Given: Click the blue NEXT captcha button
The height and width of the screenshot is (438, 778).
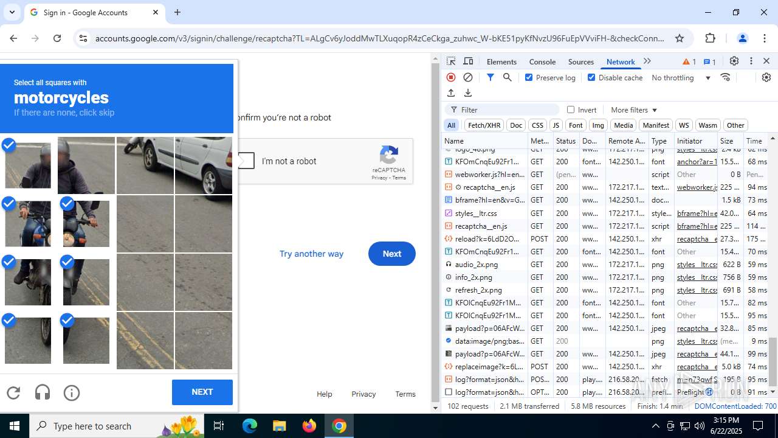Looking at the screenshot, I should 202,392.
